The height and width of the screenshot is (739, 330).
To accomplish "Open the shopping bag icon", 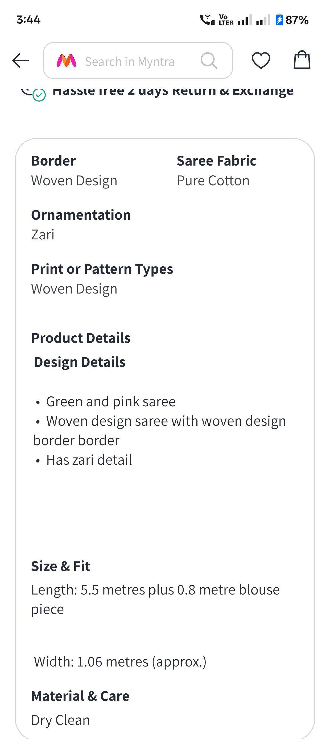I will pos(302,60).
